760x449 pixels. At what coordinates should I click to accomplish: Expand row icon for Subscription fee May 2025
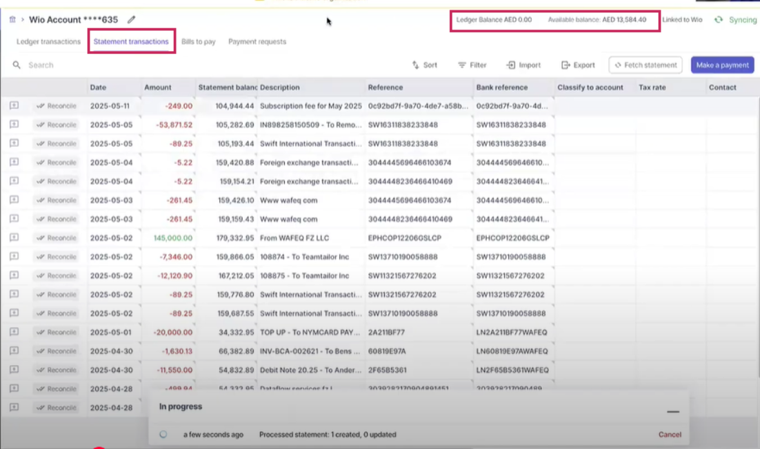(x=14, y=105)
